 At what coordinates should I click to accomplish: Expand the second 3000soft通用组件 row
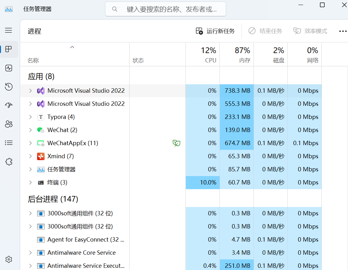[x=31, y=226]
